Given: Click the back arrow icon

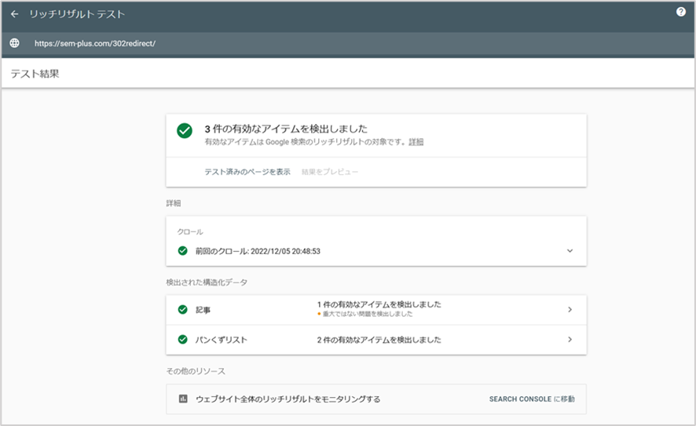Looking at the screenshot, I should 14,14.
